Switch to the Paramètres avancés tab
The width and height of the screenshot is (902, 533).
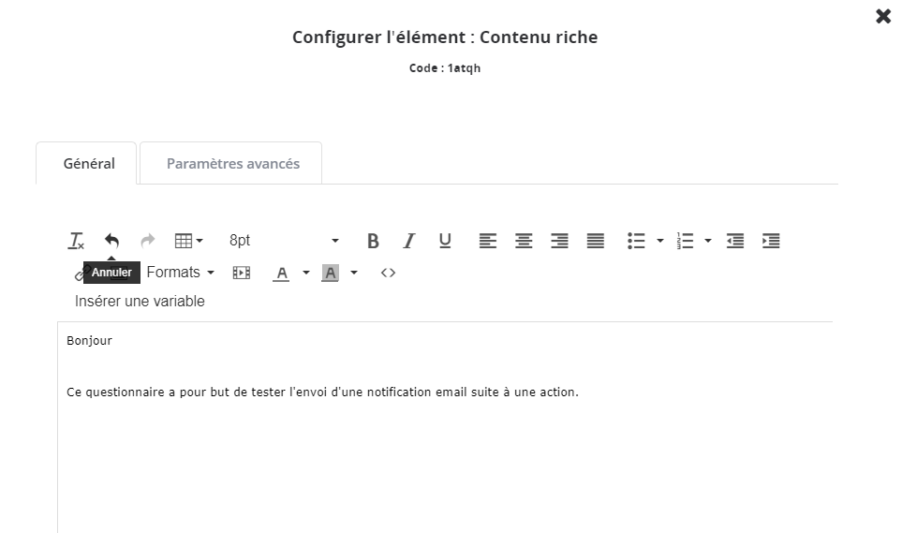(x=233, y=164)
